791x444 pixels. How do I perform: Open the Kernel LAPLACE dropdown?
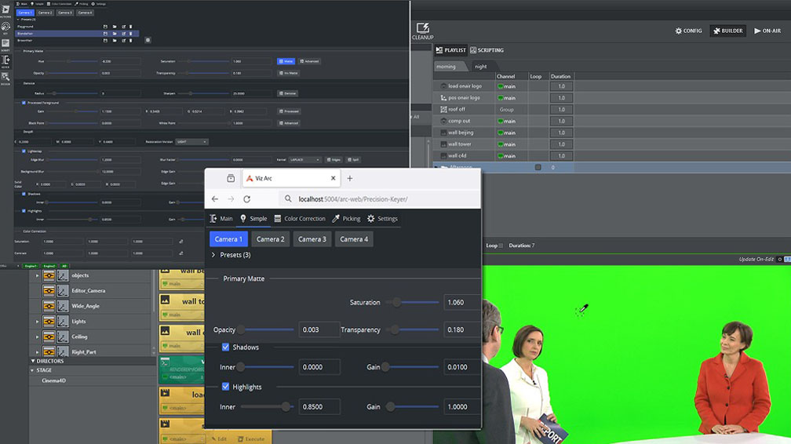[x=306, y=159]
